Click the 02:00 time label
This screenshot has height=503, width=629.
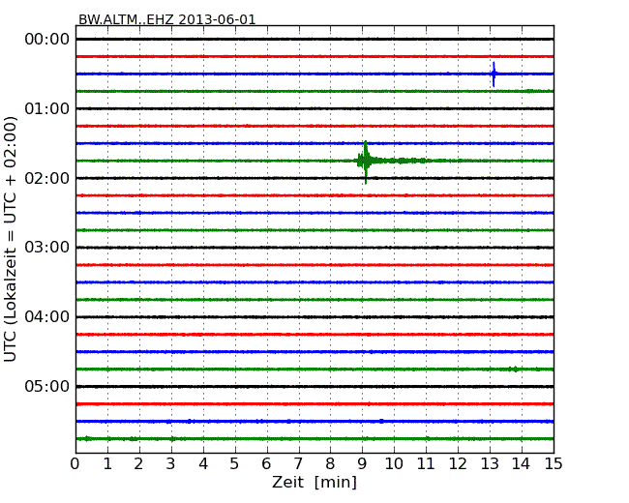coord(47,178)
